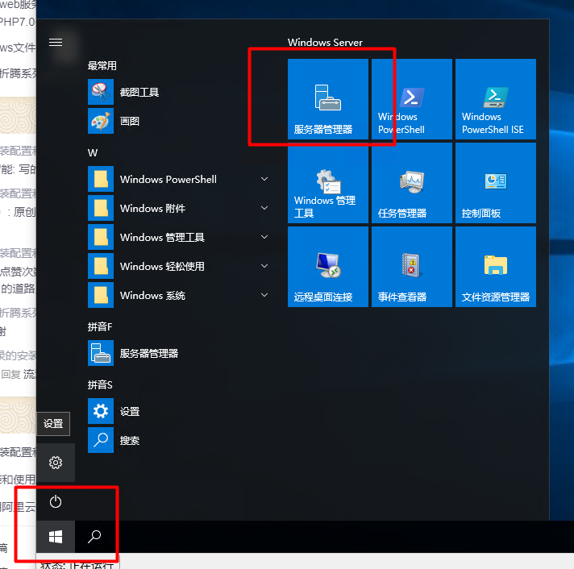Launch 截图工具 from most used list
The width and height of the screenshot is (574, 569).
pos(179,92)
